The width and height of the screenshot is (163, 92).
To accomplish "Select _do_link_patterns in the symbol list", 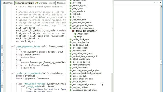I will (x=81, y=87).
